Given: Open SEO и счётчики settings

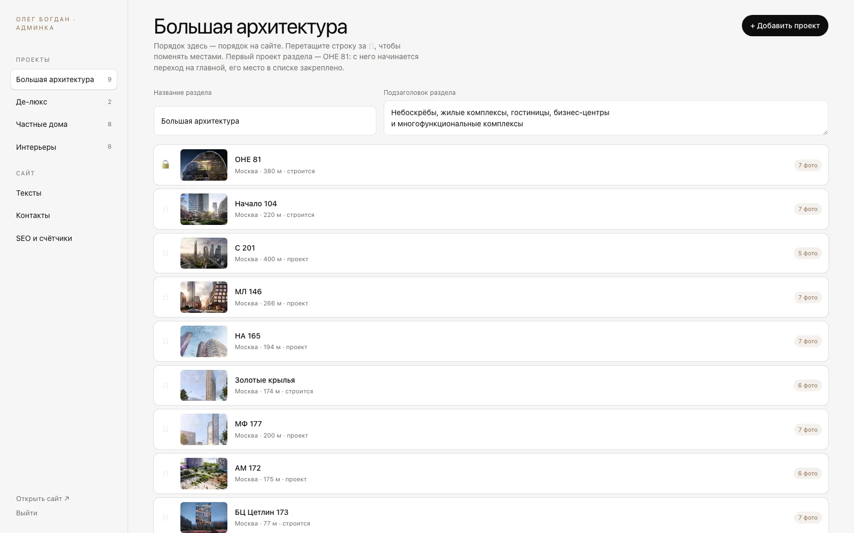Looking at the screenshot, I should (x=64, y=238).
